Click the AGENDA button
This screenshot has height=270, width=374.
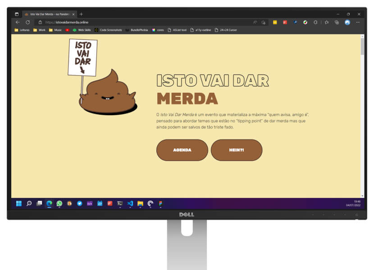click(182, 150)
